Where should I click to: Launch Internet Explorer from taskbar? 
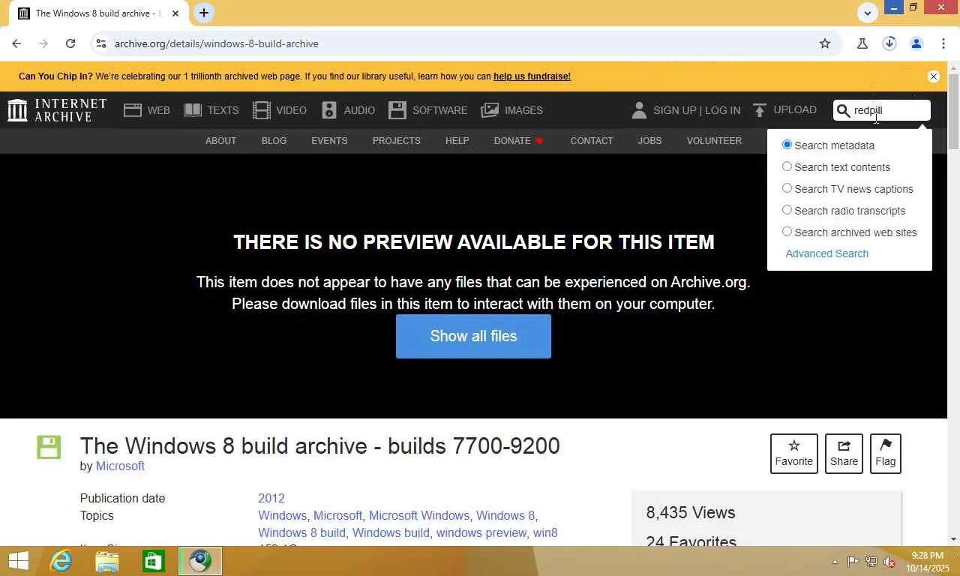point(61,561)
